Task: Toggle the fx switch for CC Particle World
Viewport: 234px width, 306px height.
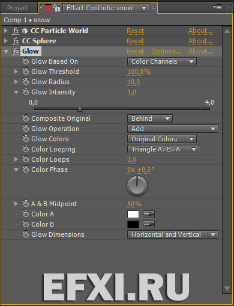Action: pos(16,31)
